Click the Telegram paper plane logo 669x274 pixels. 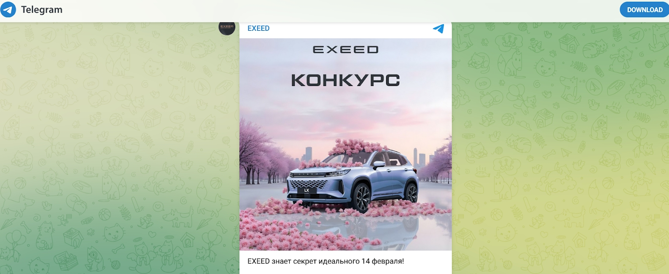[8, 9]
